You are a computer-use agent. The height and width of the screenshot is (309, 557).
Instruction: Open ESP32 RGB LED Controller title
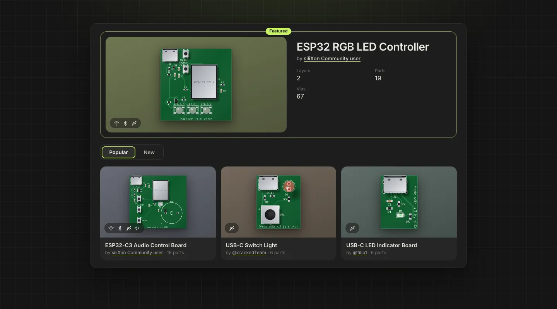pos(363,47)
